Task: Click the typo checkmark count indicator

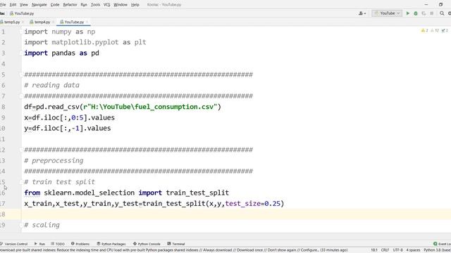Action: click(x=445, y=30)
